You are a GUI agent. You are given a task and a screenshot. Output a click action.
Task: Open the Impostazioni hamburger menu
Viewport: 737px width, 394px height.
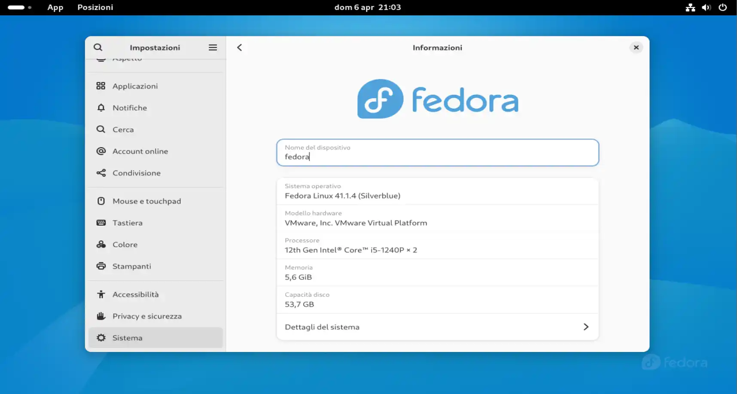pyautogui.click(x=213, y=47)
